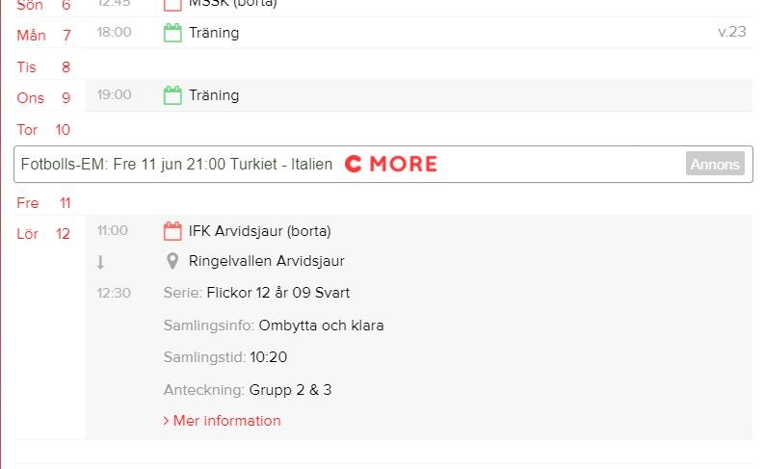Select the Fre 11 date label
The height and width of the screenshot is (469, 765).
(43, 203)
